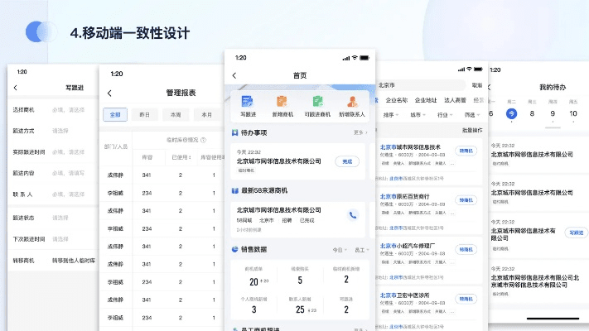Click the 待办事项 section bookmark icon

pyautogui.click(x=234, y=132)
